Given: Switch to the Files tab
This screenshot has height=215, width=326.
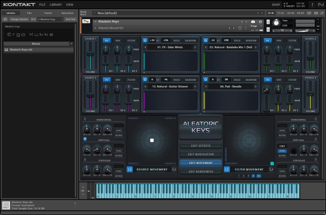Looking at the screenshot, I should [30, 13].
